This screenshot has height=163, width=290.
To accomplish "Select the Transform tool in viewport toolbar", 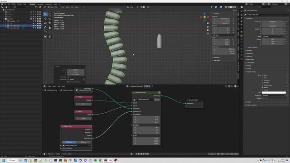I will (50, 23).
